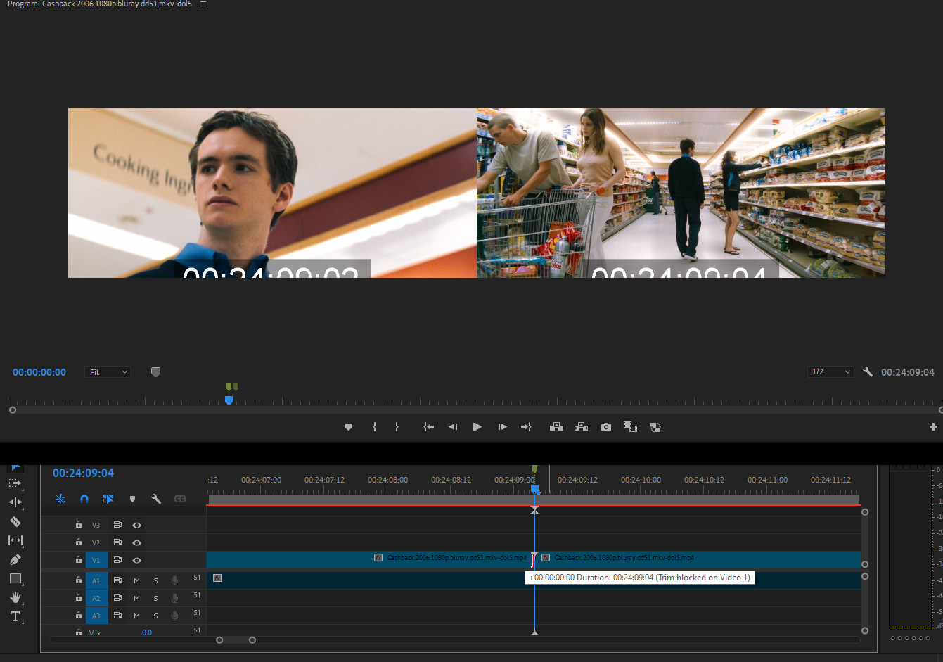This screenshot has width=943, height=662.
Task: Select the Type tool
Action: (15, 616)
